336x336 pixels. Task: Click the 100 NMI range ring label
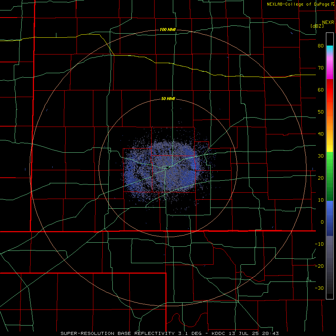coord(168,29)
